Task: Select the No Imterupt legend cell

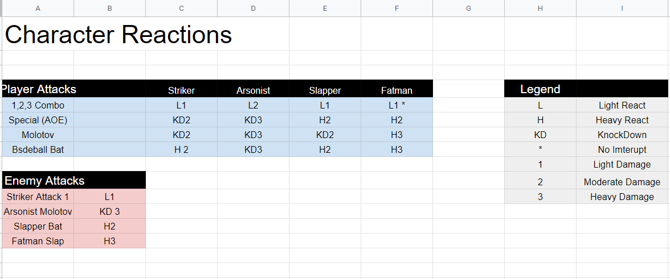Action: point(622,149)
